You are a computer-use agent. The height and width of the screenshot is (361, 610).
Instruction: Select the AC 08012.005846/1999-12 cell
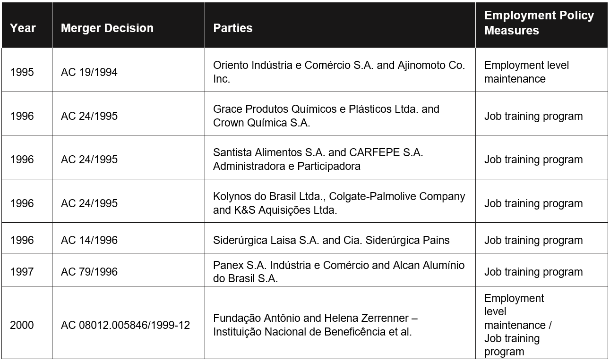point(129,323)
